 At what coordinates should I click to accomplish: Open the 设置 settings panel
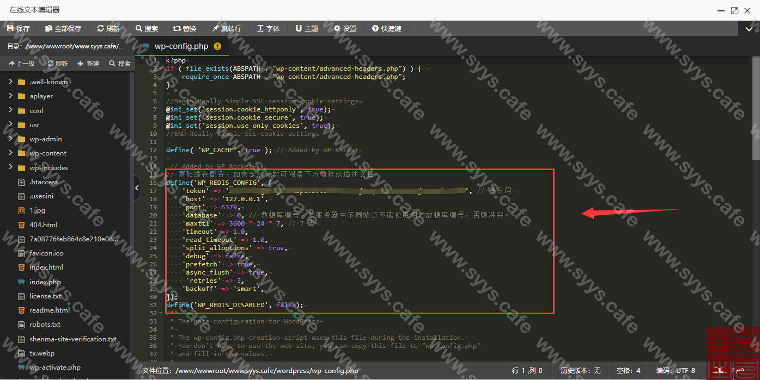[x=345, y=28]
